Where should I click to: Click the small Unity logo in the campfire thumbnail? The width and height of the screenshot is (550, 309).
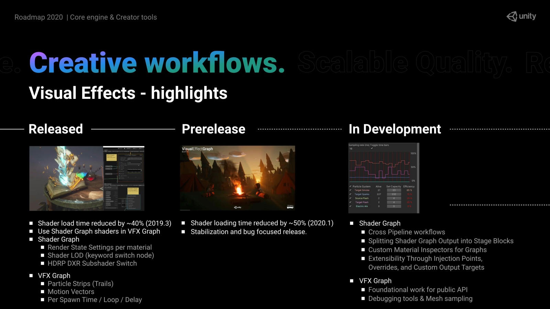[238, 207]
